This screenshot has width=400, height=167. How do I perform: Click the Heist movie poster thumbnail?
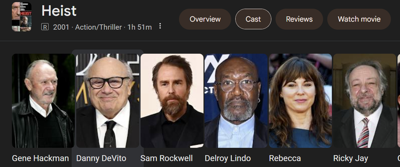click(x=22, y=17)
